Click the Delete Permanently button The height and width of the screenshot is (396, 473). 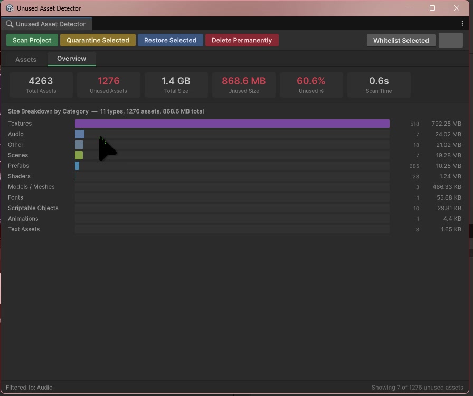242,40
